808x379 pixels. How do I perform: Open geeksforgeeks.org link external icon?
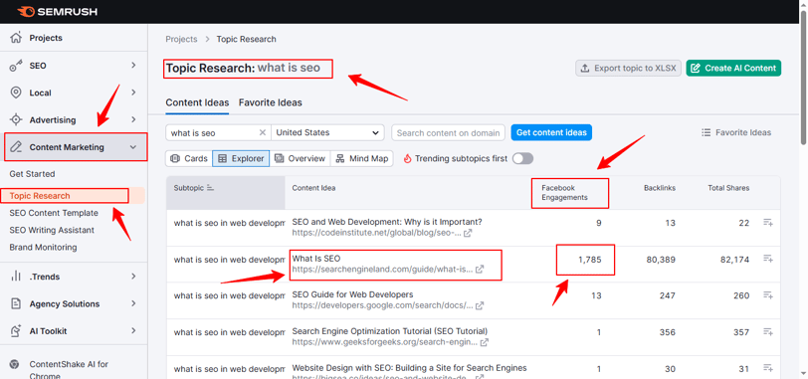485,342
